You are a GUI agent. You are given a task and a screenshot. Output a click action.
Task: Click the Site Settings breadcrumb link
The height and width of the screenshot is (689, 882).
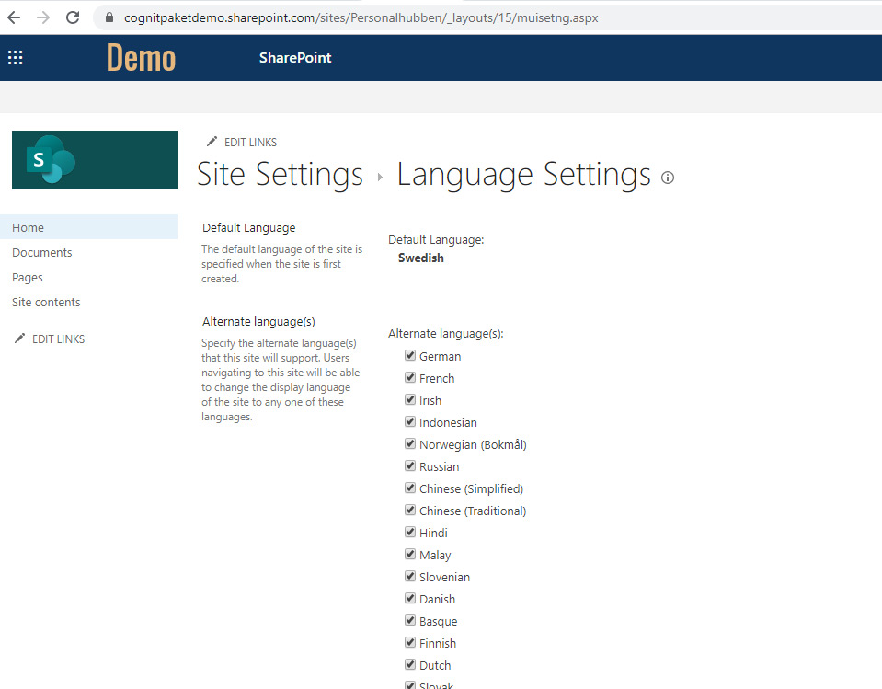280,175
